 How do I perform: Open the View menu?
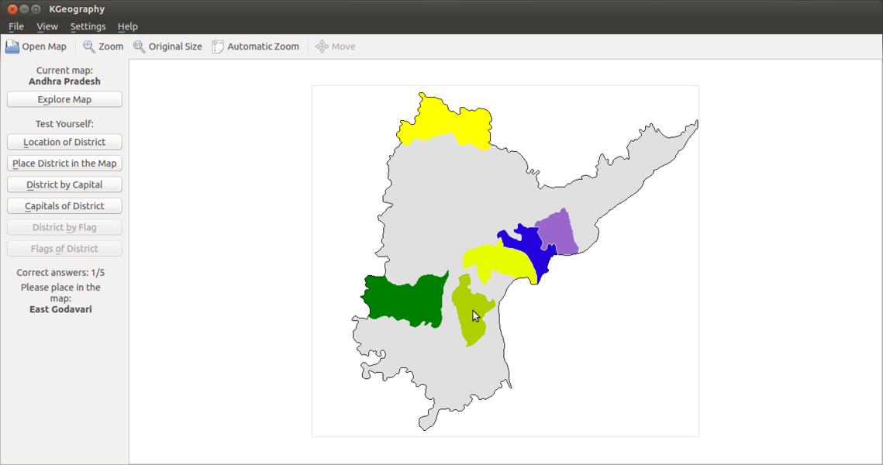point(47,26)
